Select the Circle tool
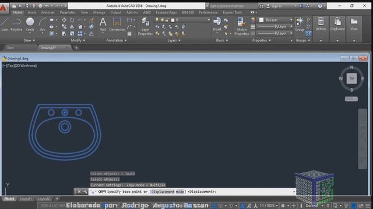Viewport: 373px width, 209px height. pyautogui.click(x=30, y=24)
